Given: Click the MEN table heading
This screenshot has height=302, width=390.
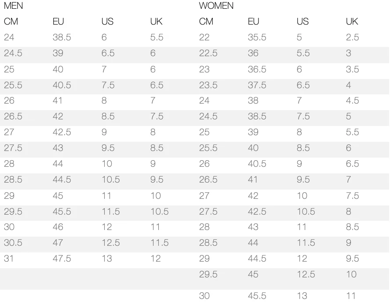Looking at the screenshot, I should click(13, 6).
